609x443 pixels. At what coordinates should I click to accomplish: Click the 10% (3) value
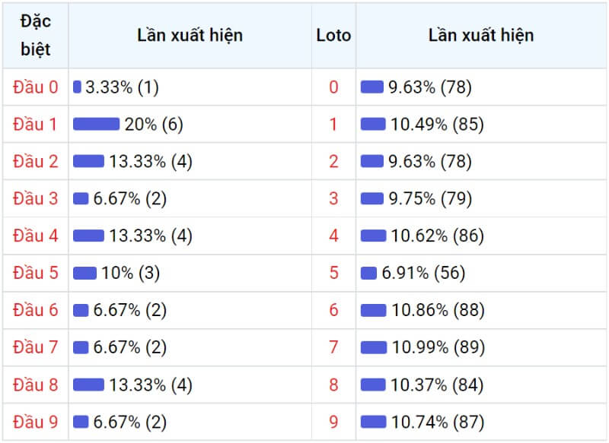130,273
